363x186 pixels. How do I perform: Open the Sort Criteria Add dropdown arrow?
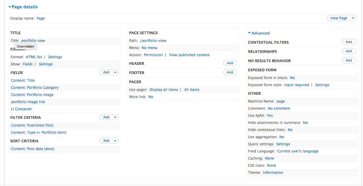[115, 141]
